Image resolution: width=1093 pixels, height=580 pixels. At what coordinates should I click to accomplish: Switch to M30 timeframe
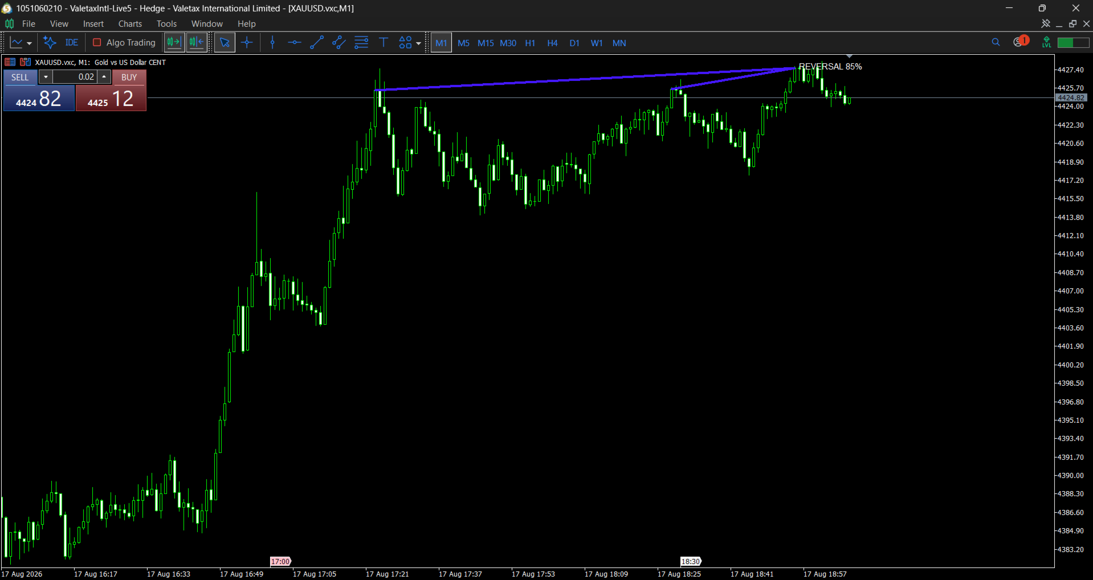508,43
